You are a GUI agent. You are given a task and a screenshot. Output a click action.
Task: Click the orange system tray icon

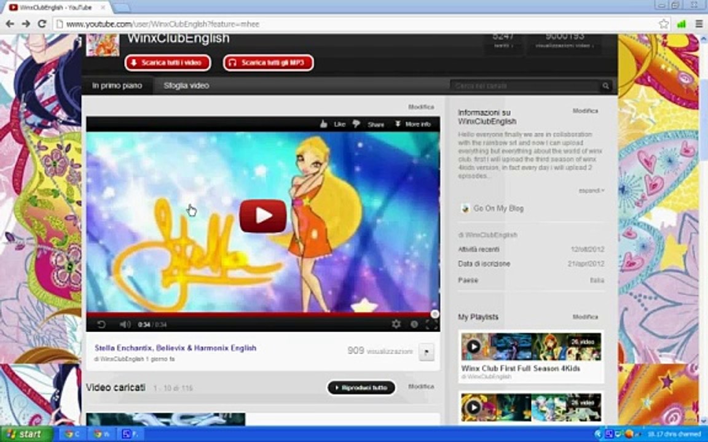(x=629, y=435)
